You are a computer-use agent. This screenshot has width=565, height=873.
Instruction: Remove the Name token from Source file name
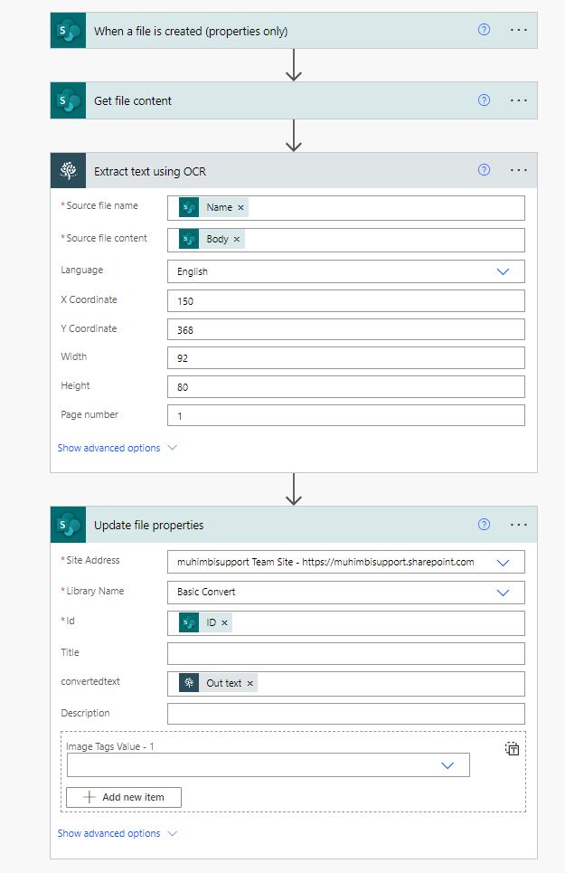pos(240,208)
